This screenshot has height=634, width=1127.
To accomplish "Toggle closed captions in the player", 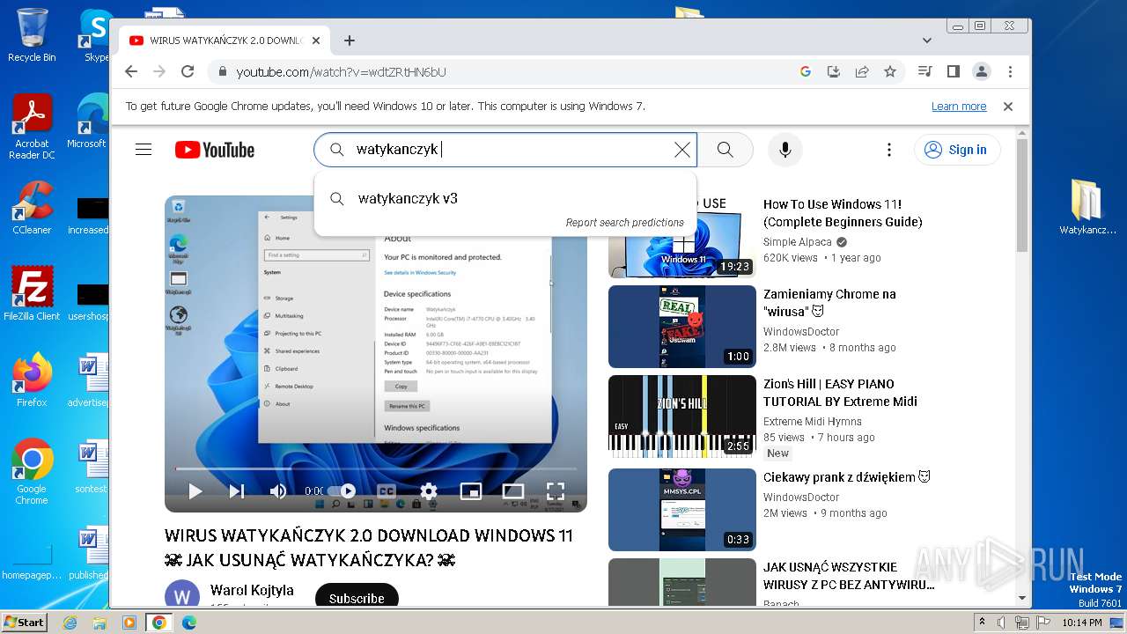I will pos(387,491).
